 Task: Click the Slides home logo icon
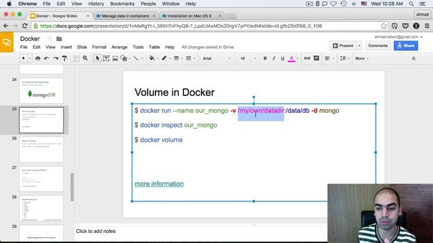pos(7,42)
